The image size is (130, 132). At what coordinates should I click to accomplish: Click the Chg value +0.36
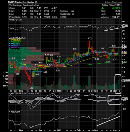117,11
